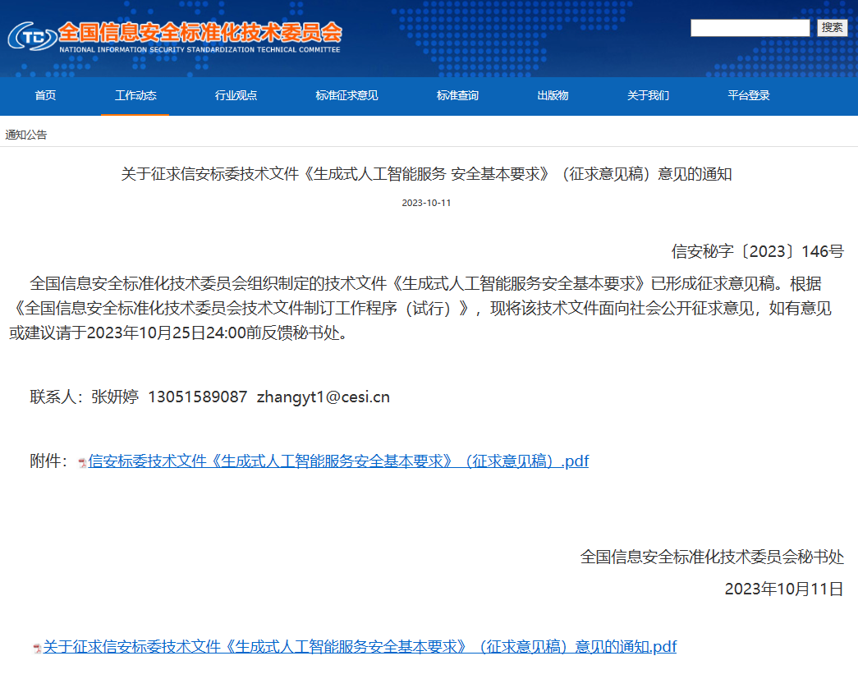Click the contact email zhangyt1@cesi.cn
The height and width of the screenshot is (688, 858).
click(x=323, y=397)
